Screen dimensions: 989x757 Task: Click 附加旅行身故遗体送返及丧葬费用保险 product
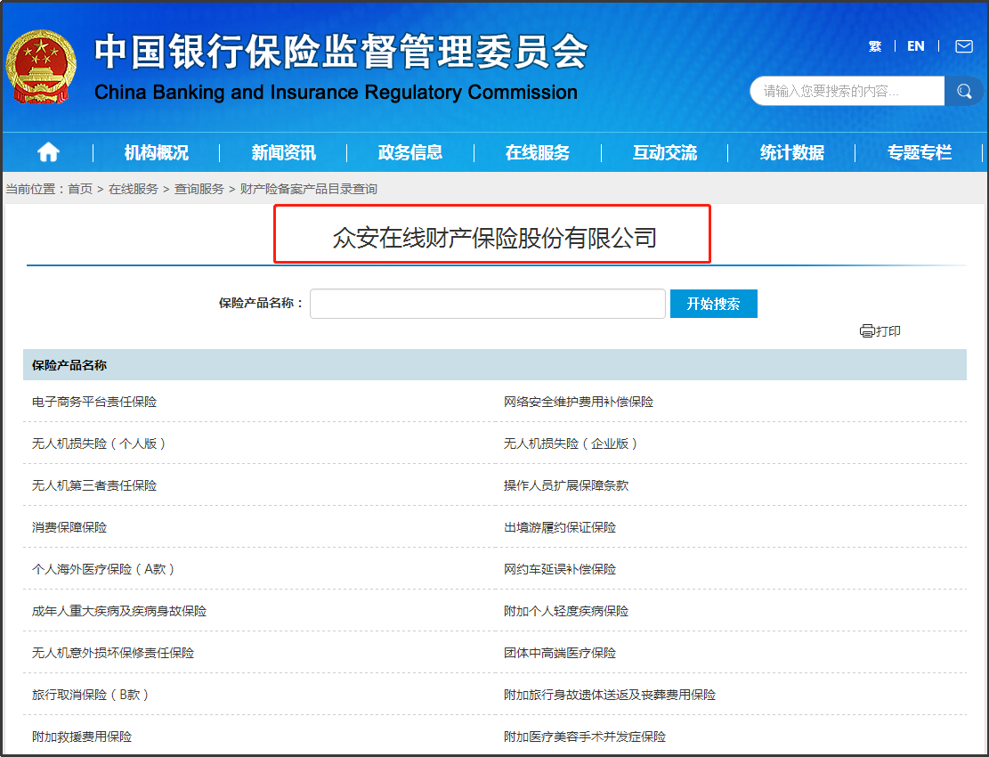[x=609, y=695]
